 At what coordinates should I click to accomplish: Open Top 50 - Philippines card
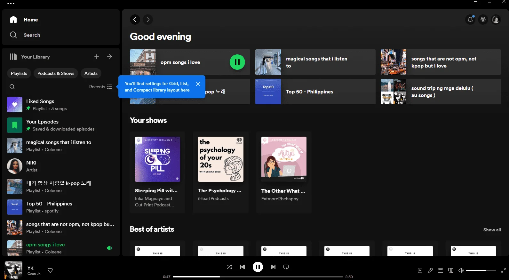tap(315, 92)
